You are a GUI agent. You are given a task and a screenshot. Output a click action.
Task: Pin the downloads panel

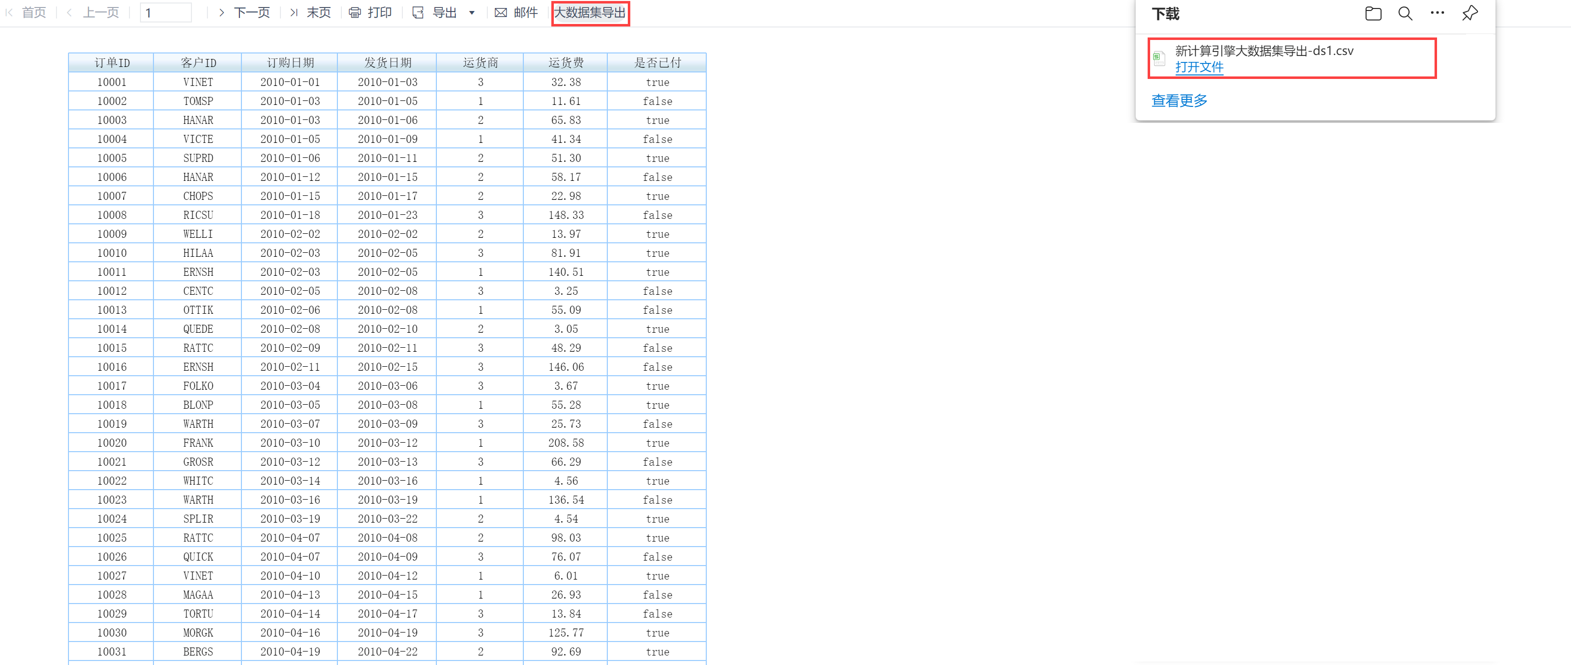point(1470,13)
